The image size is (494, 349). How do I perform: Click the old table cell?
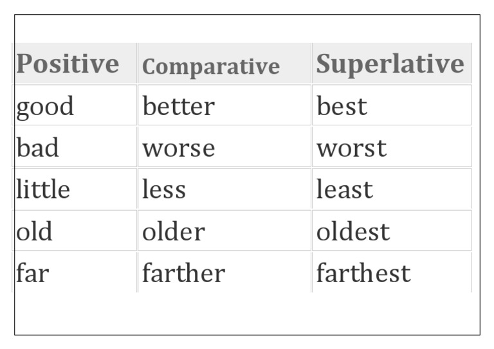75,231
